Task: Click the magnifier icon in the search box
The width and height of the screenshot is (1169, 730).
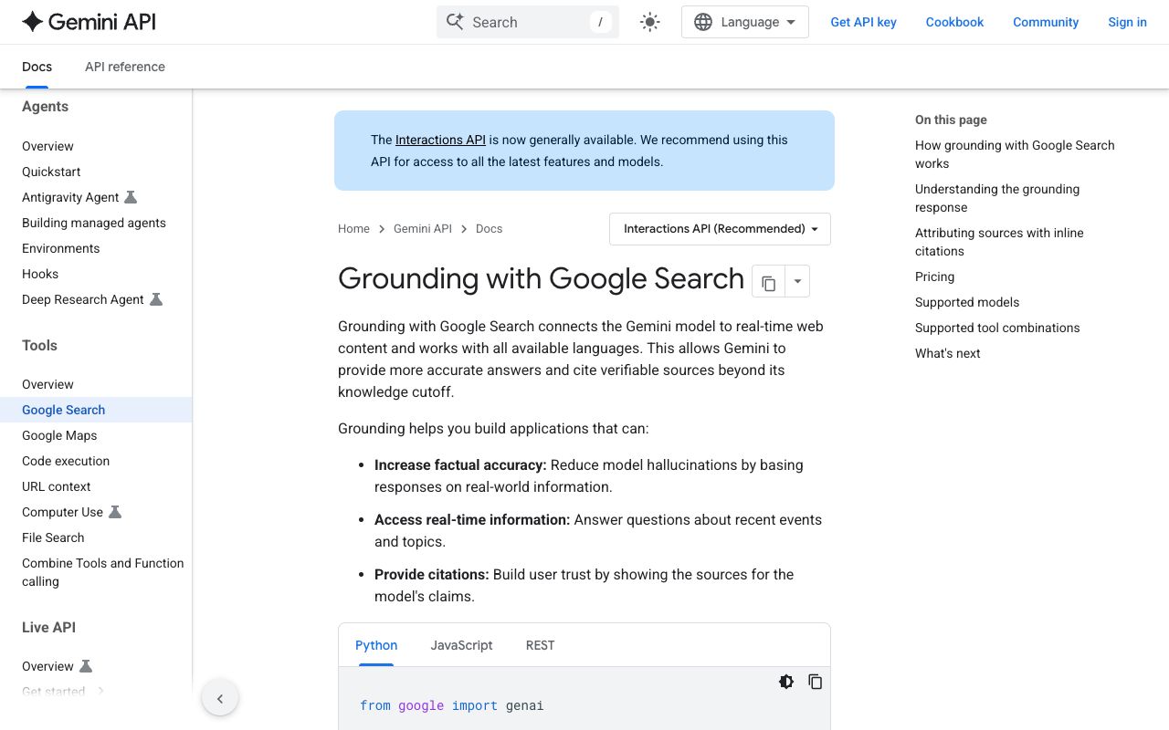Action: point(455,22)
